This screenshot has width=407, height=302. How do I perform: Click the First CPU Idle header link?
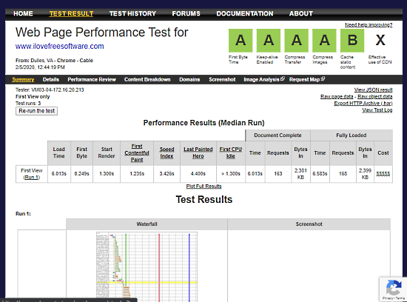(x=231, y=152)
